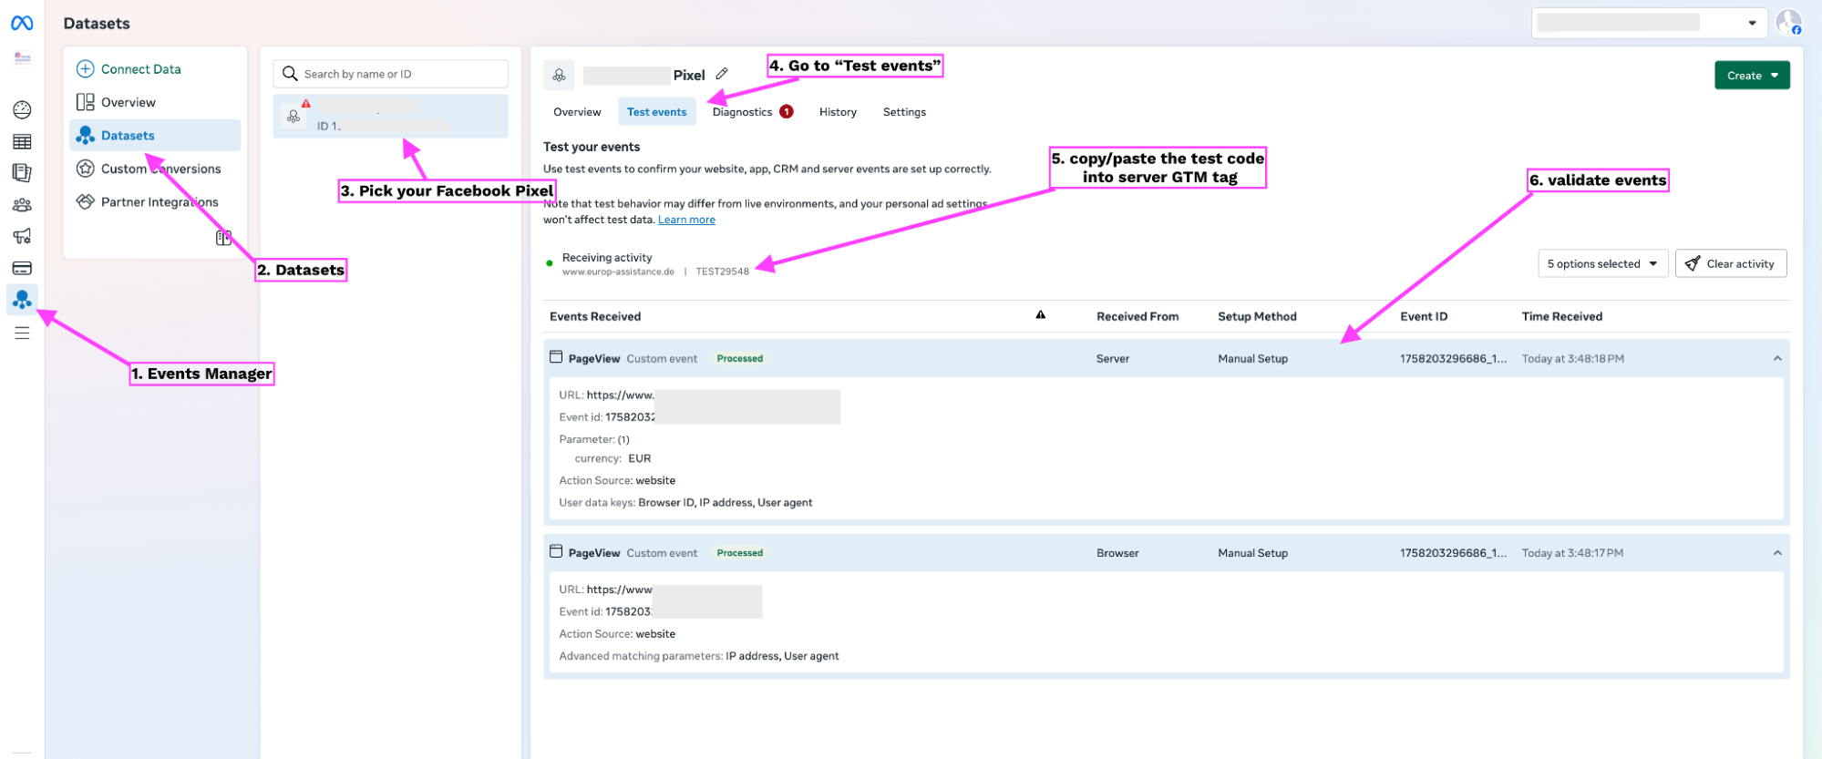This screenshot has width=1822, height=759.
Task: Open the "5 options selected" dropdown
Action: pyautogui.click(x=1601, y=264)
